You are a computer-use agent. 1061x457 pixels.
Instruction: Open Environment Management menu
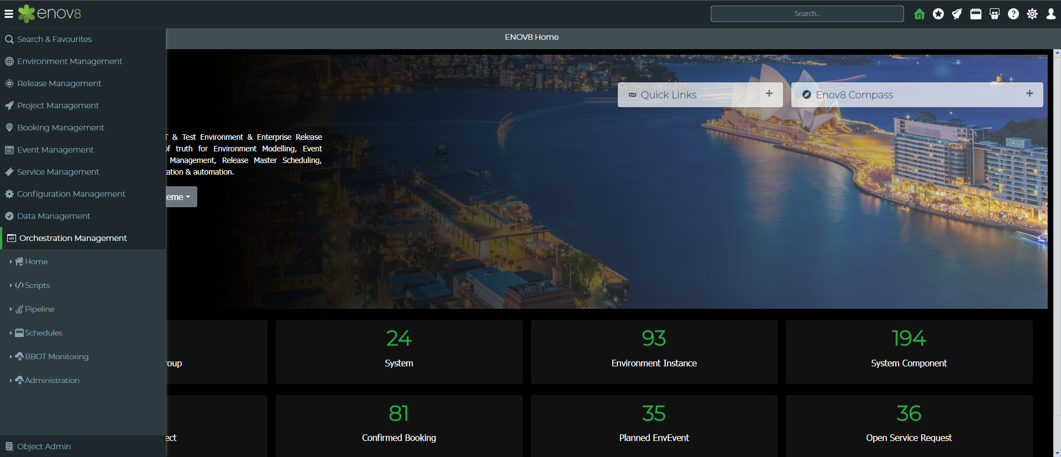coord(83,61)
